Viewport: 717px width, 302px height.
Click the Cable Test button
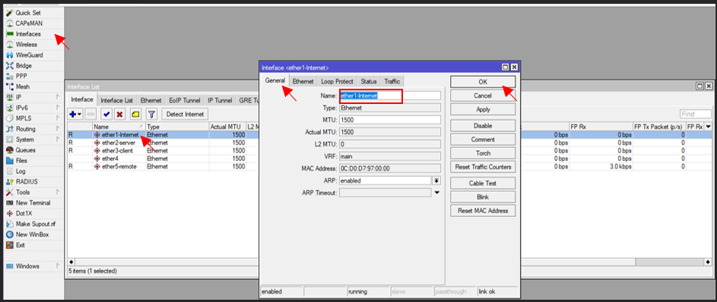(483, 183)
